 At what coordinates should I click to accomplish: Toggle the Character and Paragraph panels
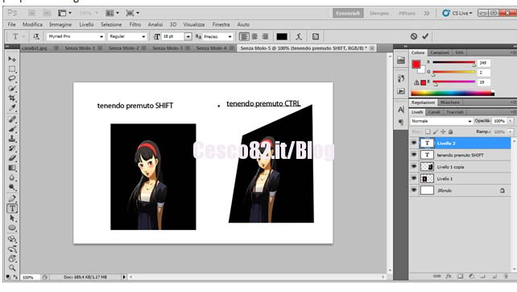coord(316,36)
